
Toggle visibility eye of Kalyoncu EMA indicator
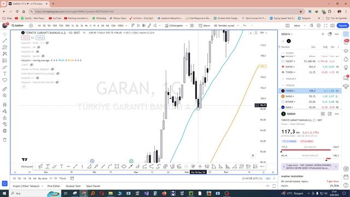pyautogui.click(x=57, y=82)
